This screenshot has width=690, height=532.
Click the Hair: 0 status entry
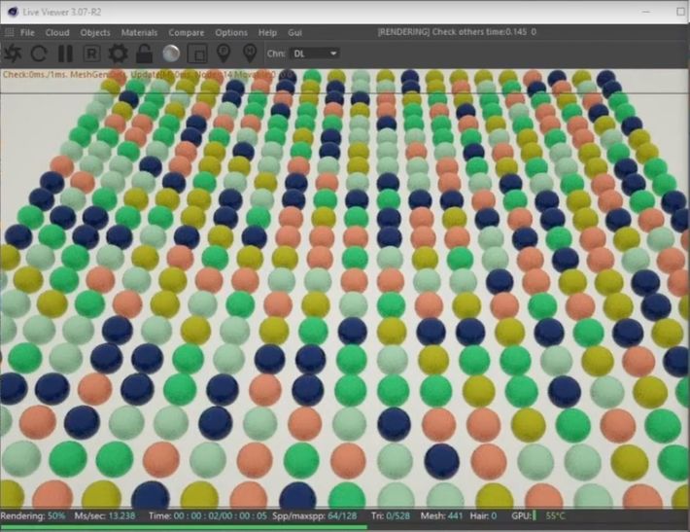coord(483,515)
